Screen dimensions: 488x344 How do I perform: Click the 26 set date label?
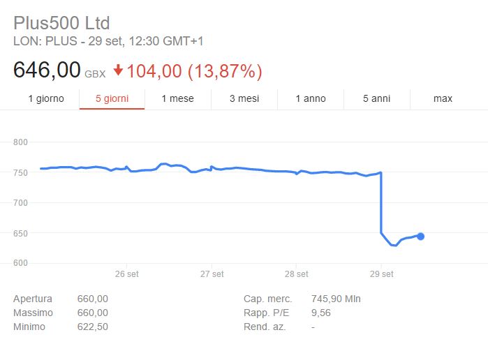point(127,274)
